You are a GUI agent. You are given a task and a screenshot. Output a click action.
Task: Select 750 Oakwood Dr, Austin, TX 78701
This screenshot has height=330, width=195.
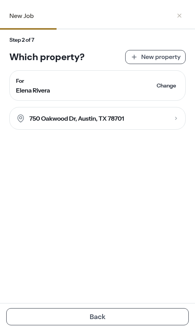coord(97,118)
